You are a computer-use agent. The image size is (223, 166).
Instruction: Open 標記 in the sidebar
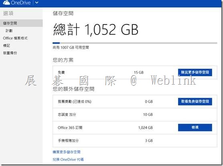(6, 45)
